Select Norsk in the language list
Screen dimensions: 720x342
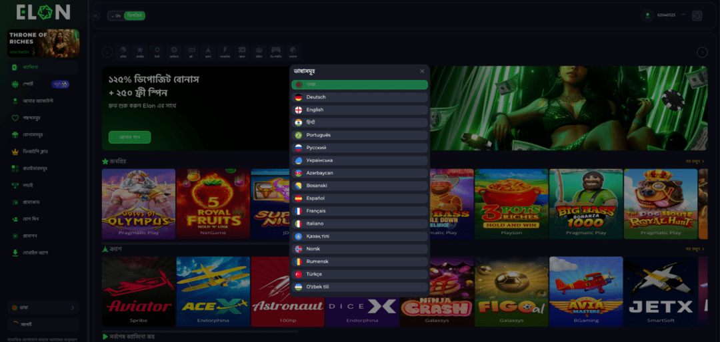359,248
